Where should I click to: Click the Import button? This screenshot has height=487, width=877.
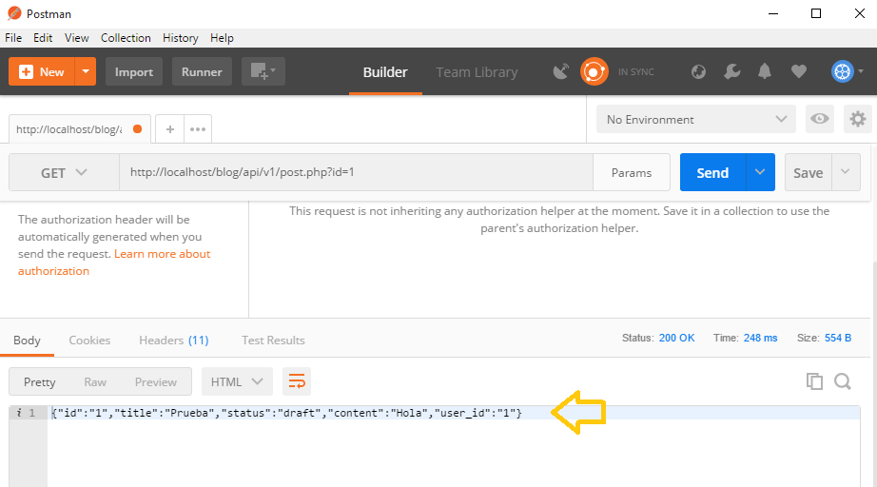[134, 71]
